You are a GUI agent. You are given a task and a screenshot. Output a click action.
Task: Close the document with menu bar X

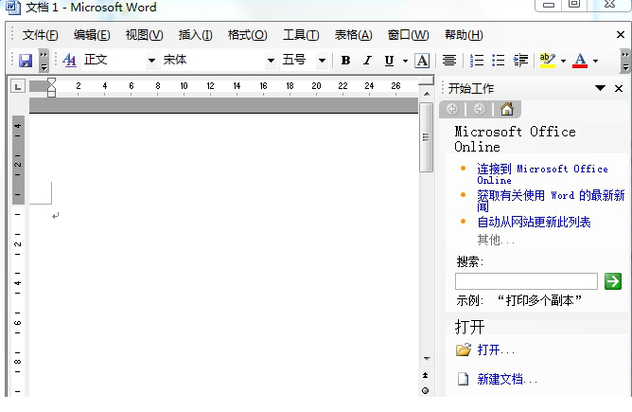pyautogui.click(x=621, y=35)
